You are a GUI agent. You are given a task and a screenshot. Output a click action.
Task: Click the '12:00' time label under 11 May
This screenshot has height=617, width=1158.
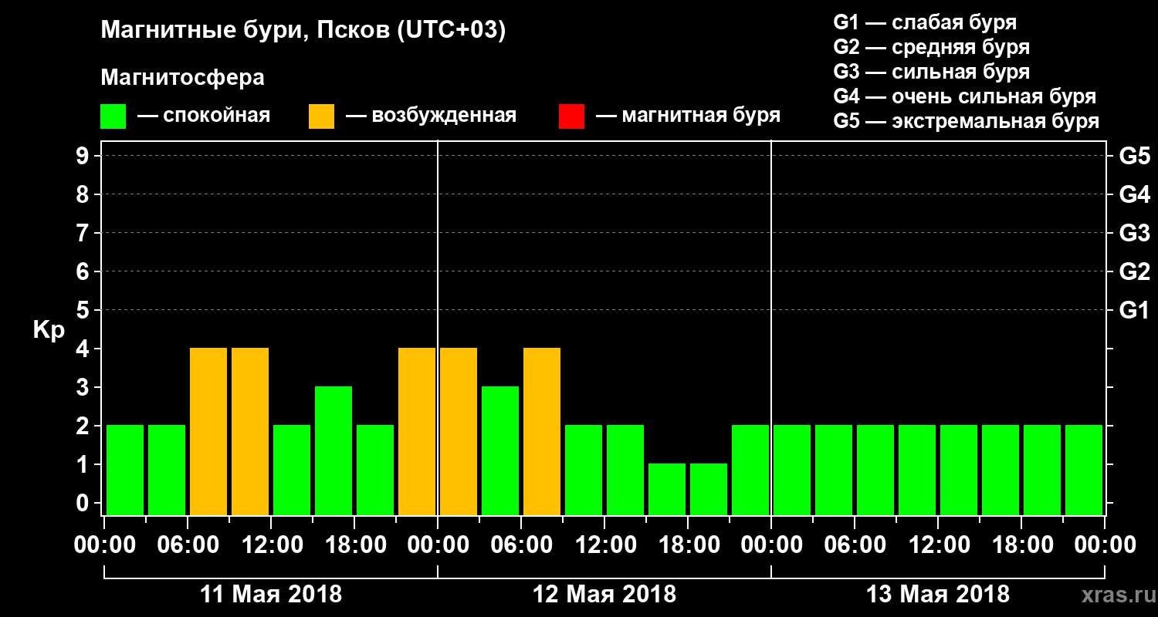[x=271, y=545]
